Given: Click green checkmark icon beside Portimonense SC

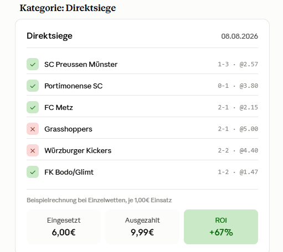Looking at the screenshot, I should pyautogui.click(x=33, y=86).
